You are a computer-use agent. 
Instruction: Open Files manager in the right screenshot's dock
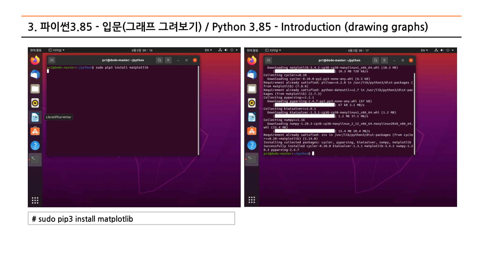252,89
